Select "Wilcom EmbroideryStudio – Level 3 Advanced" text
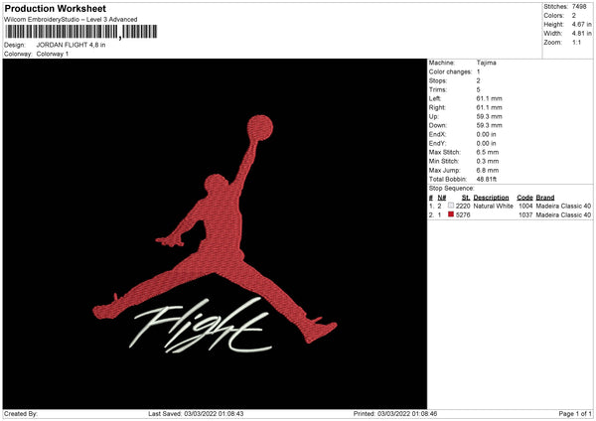Screen dimensions: 596x421 71,20
